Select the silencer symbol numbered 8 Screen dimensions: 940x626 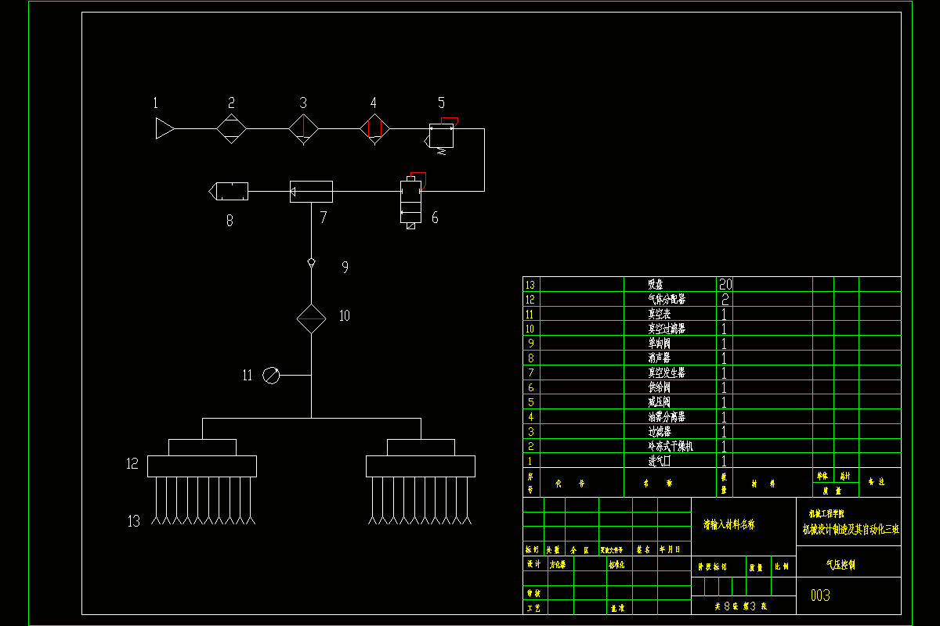tap(229, 191)
